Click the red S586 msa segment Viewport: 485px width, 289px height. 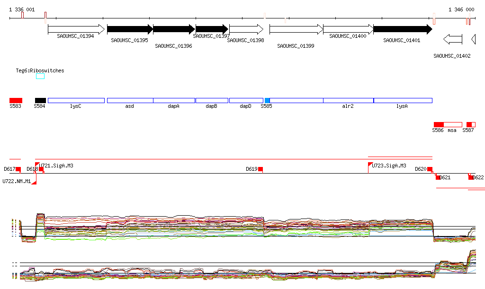coord(439,124)
